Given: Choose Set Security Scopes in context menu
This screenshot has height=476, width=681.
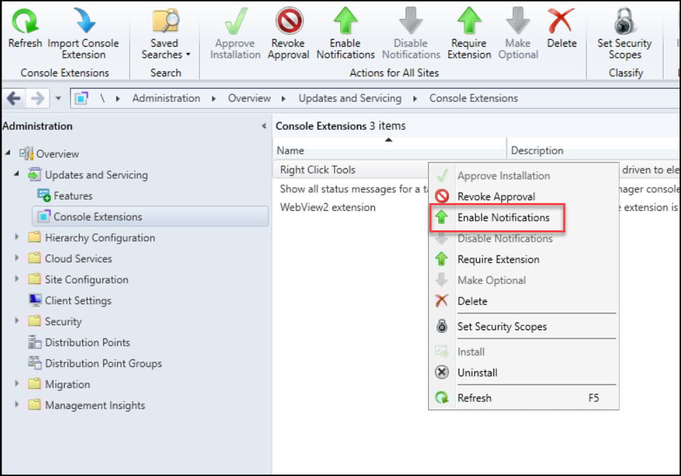Looking at the screenshot, I should [523, 327].
